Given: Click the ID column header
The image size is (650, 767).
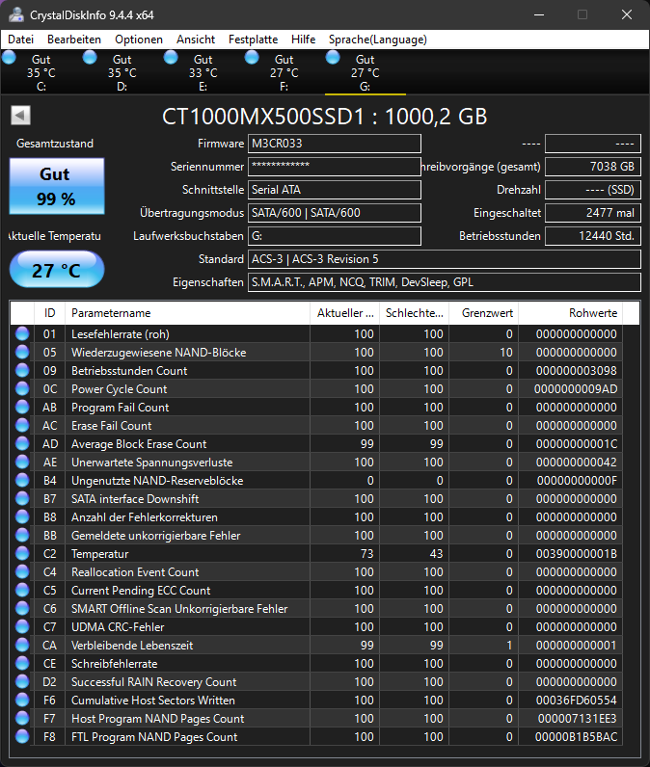Looking at the screenshot, I should point(49,313).
